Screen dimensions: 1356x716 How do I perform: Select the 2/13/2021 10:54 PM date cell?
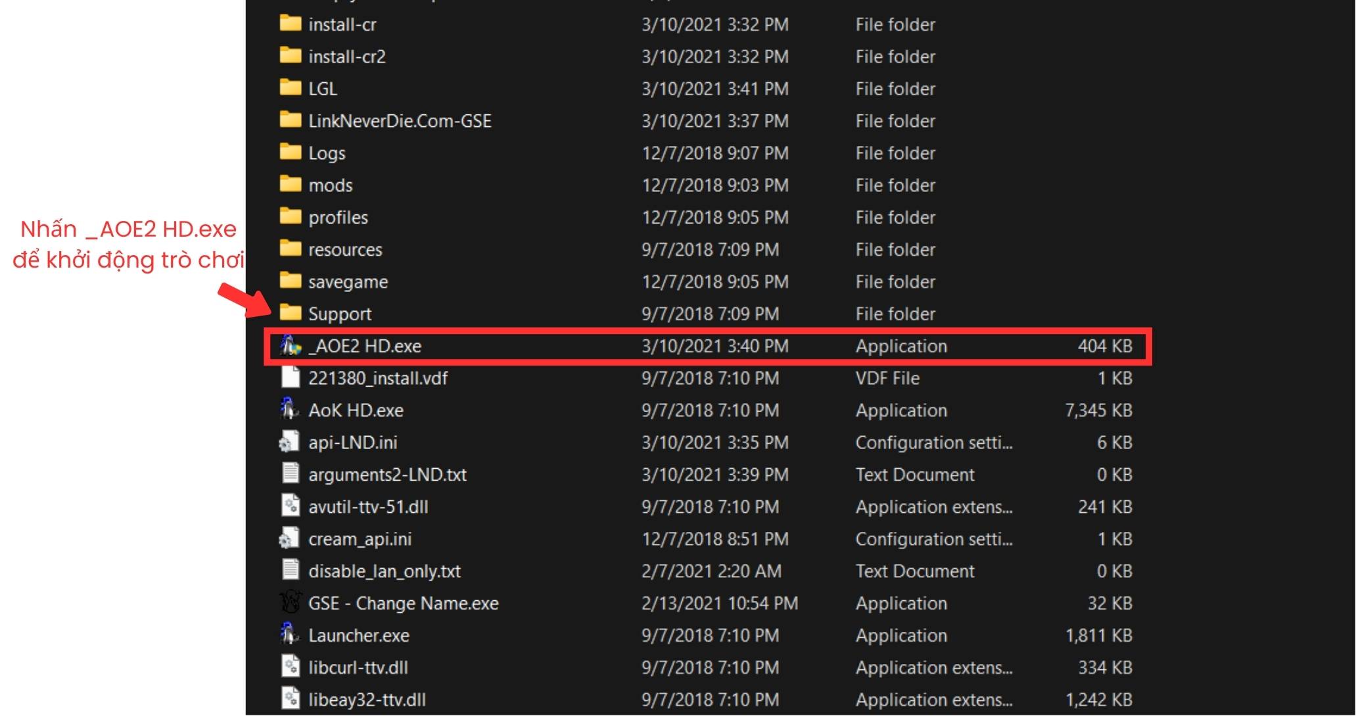tap(720, 604)
